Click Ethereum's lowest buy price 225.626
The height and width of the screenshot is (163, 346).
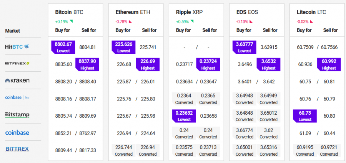[x=123, y=47]
